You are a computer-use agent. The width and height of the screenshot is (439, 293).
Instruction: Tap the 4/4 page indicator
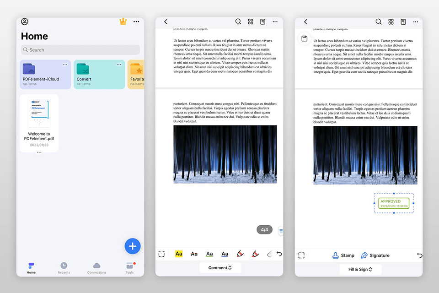(265, 230)
